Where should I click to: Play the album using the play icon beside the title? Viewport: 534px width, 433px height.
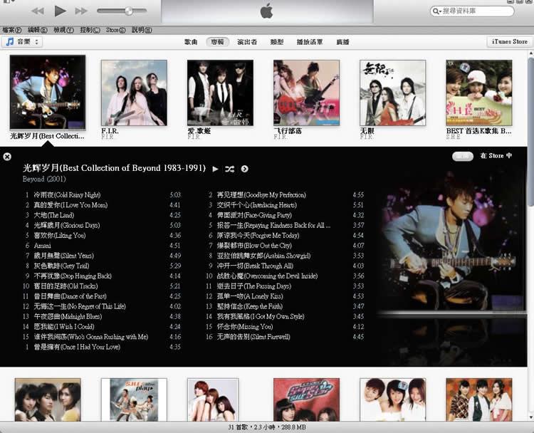[x=215, y=169]
